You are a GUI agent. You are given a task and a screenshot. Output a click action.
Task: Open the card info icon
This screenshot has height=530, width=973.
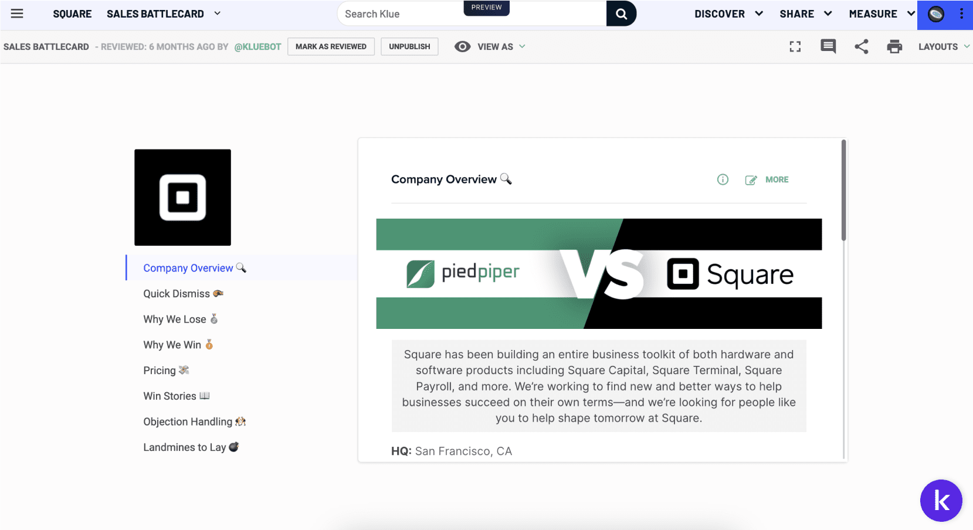coord(723,179)
